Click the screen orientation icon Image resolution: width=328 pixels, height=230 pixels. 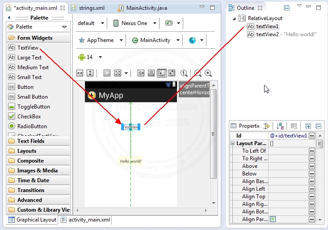pos(169,23)
